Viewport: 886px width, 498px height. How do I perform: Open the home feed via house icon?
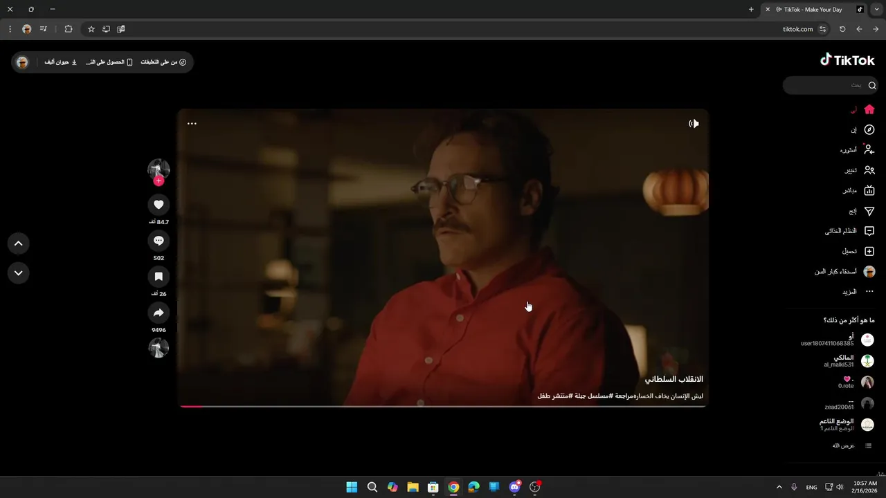pos(869,109)
